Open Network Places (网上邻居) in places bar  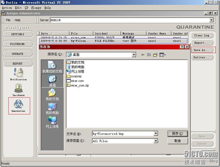click(52, 122)
